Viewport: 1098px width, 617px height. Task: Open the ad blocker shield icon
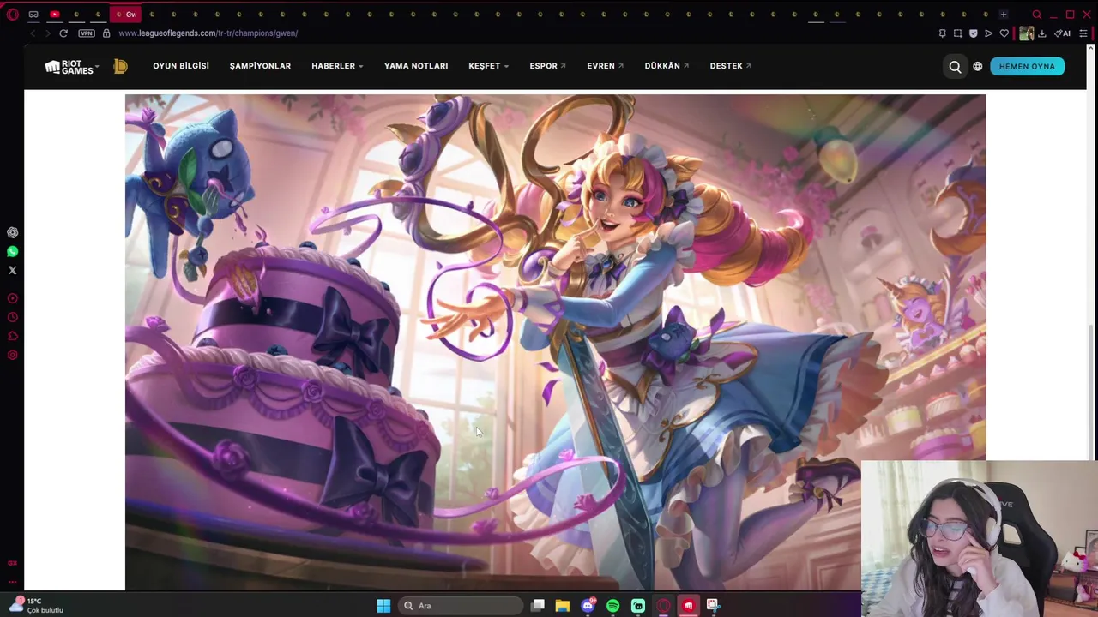(973, 33)
